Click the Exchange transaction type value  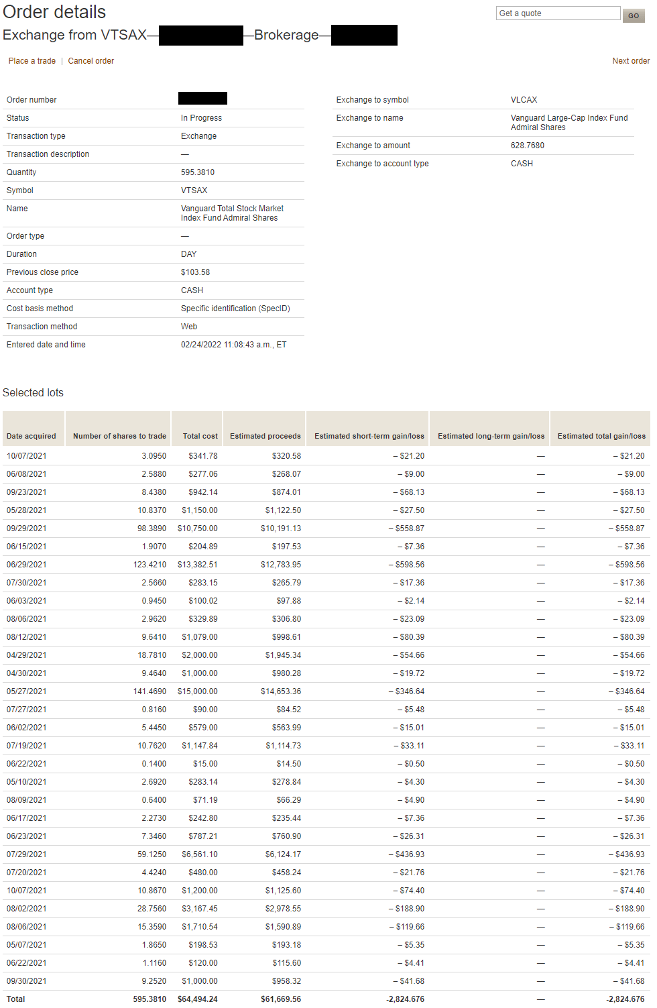point(199,136)
